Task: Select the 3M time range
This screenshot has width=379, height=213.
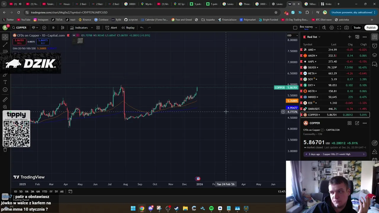Action: click(32, 191)
